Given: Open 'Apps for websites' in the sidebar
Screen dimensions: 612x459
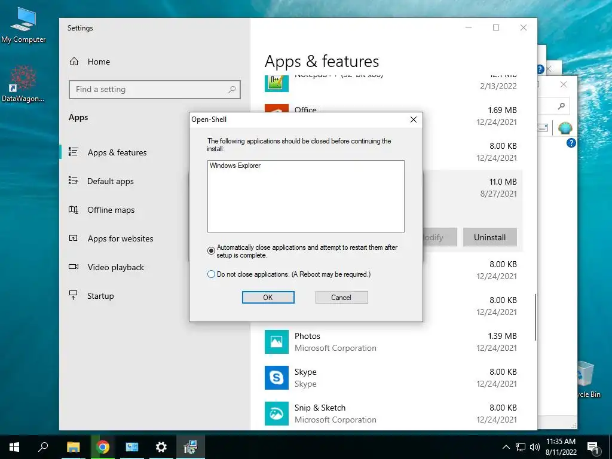Looking at the screenshot, I should 120,238.
